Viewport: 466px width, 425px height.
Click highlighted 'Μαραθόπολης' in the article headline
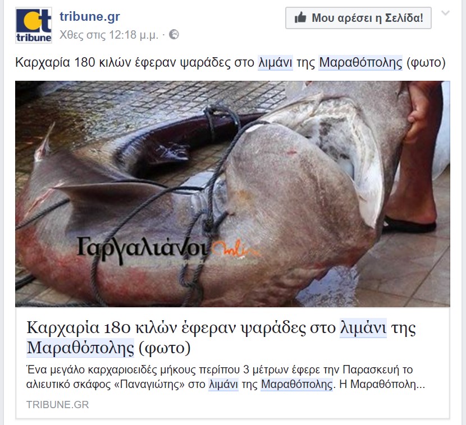80,348
